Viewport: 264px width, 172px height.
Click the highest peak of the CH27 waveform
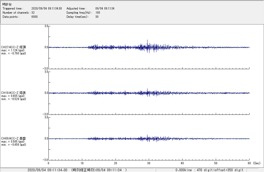tap(147, 40)
